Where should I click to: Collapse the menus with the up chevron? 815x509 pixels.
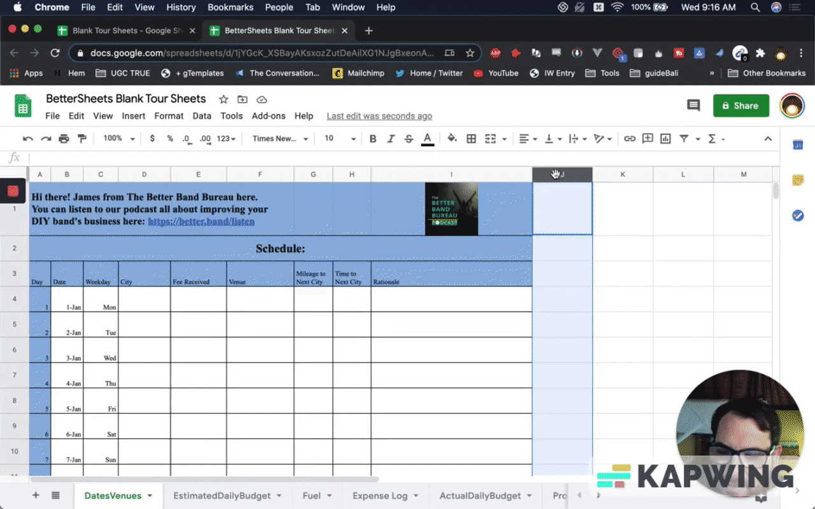point(768,139)
